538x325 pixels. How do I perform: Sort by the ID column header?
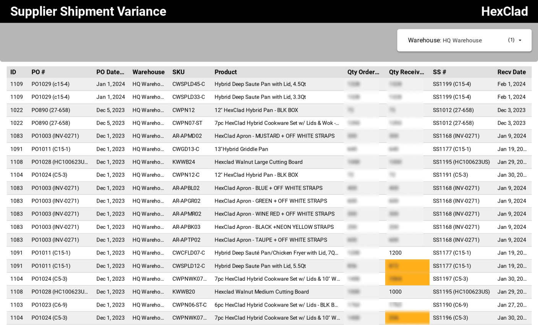coord(13,72)
